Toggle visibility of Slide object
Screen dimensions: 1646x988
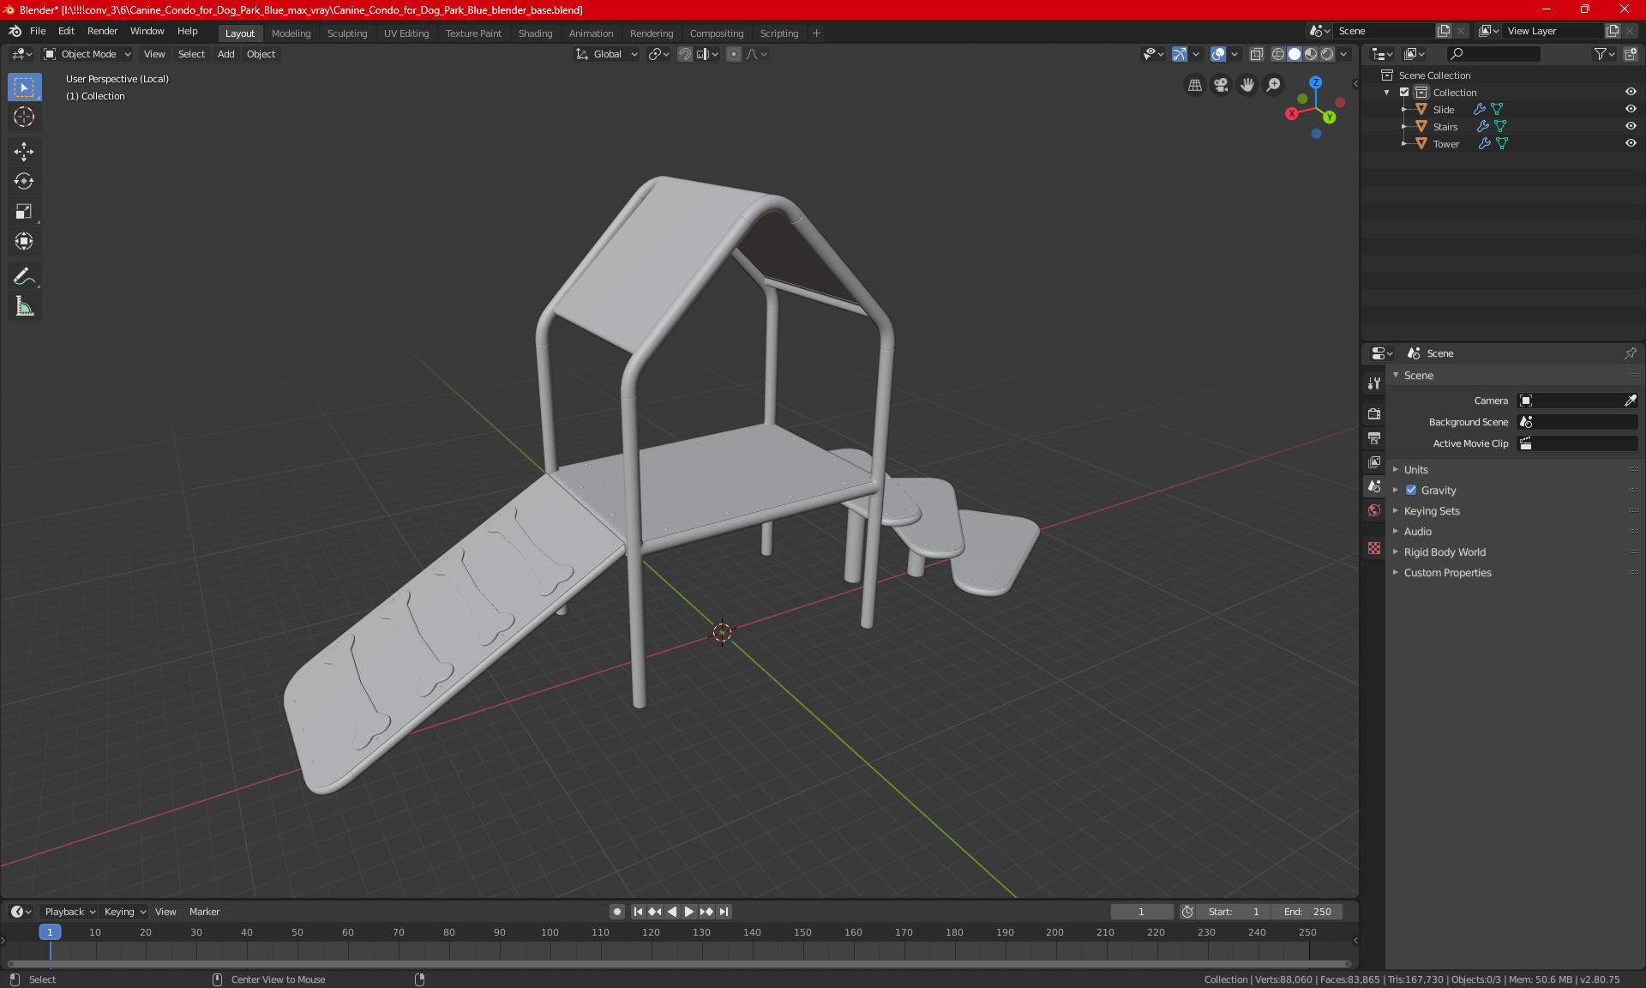click(x=1631, y=109)
